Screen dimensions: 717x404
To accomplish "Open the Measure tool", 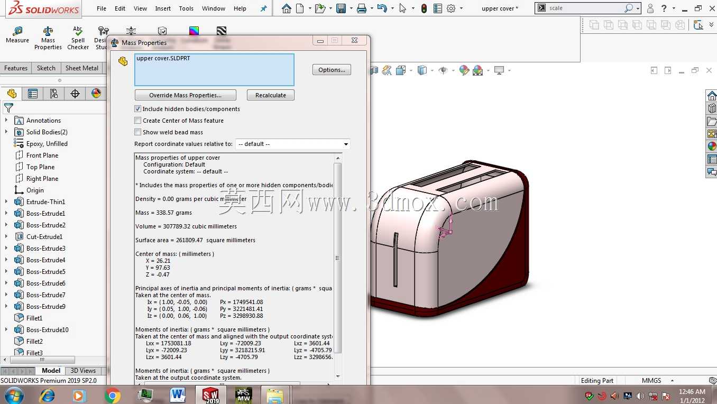I will click(x=17, y=35).
